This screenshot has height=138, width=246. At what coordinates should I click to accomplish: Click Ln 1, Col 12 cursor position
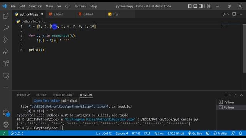point(104,133)
